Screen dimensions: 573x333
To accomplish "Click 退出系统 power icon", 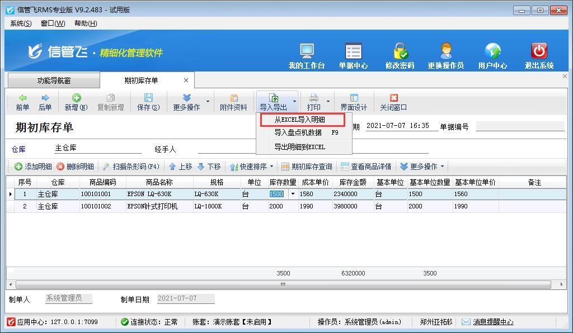I will 539,51.
